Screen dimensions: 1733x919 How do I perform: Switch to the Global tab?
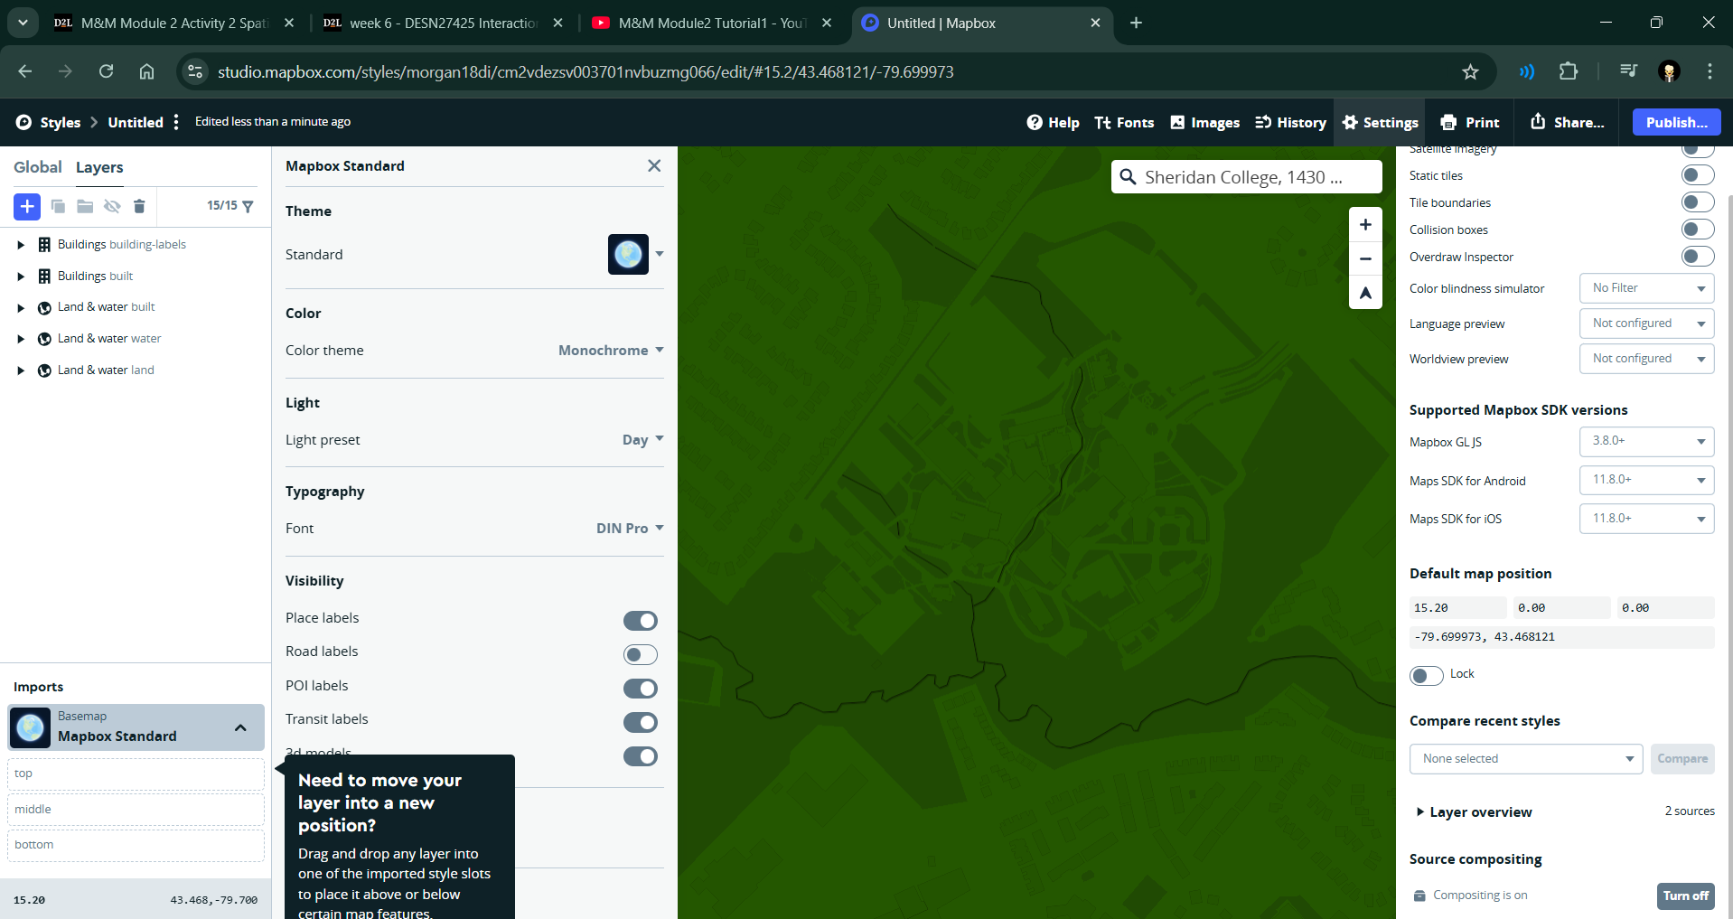click(37, 167)
